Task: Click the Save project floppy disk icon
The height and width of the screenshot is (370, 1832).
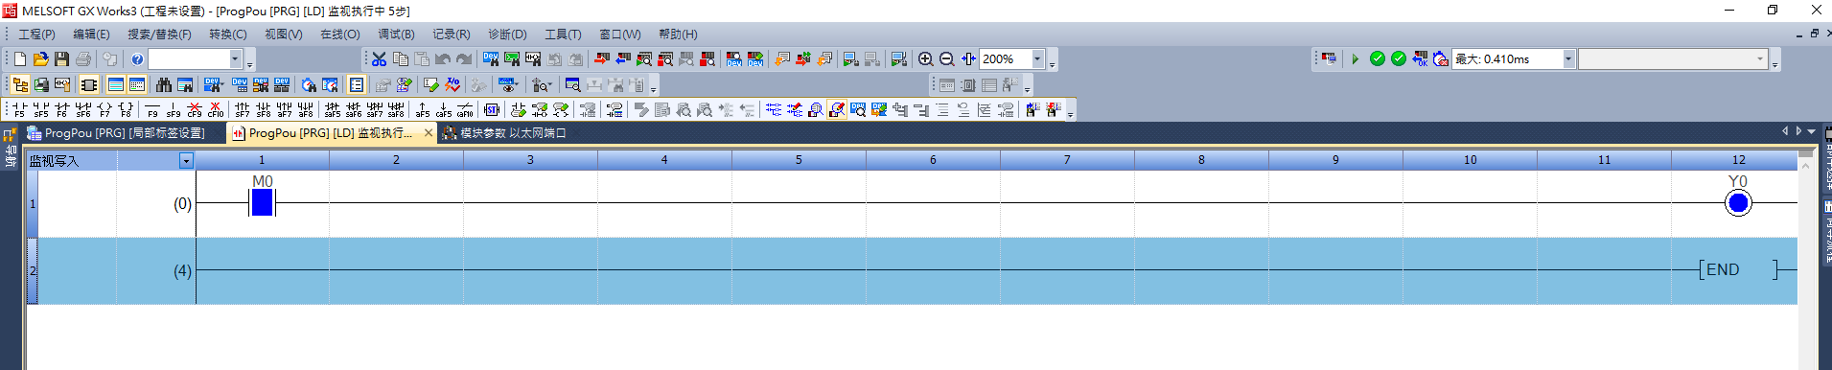Action: [61, 58]
